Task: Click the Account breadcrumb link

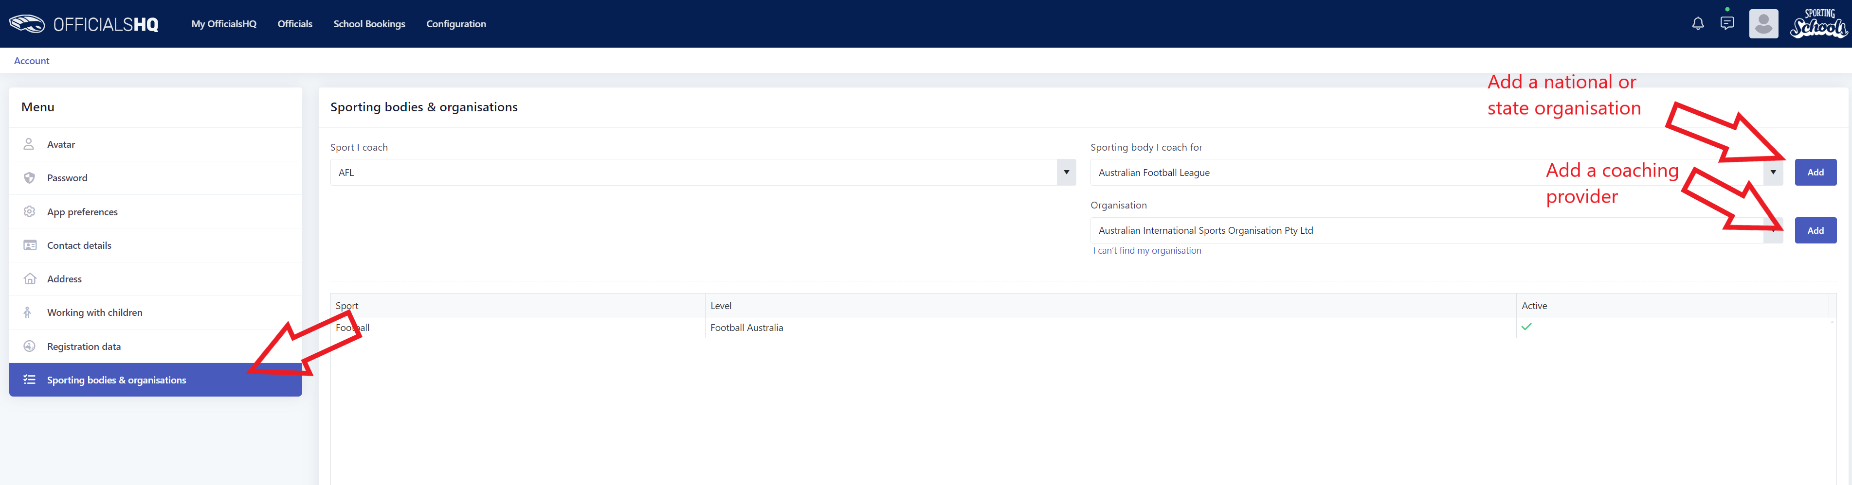Action: (32, 61)
